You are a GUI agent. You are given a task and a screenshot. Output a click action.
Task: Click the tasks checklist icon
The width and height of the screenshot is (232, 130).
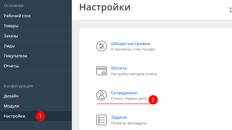tap(102, 120)
